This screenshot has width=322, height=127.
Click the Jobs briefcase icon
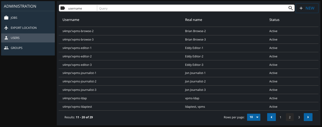click(6, 18)
